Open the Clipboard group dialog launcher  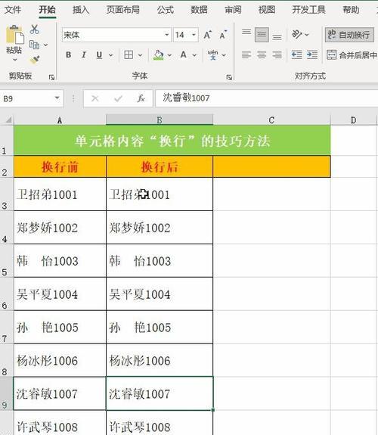(51, 77)
